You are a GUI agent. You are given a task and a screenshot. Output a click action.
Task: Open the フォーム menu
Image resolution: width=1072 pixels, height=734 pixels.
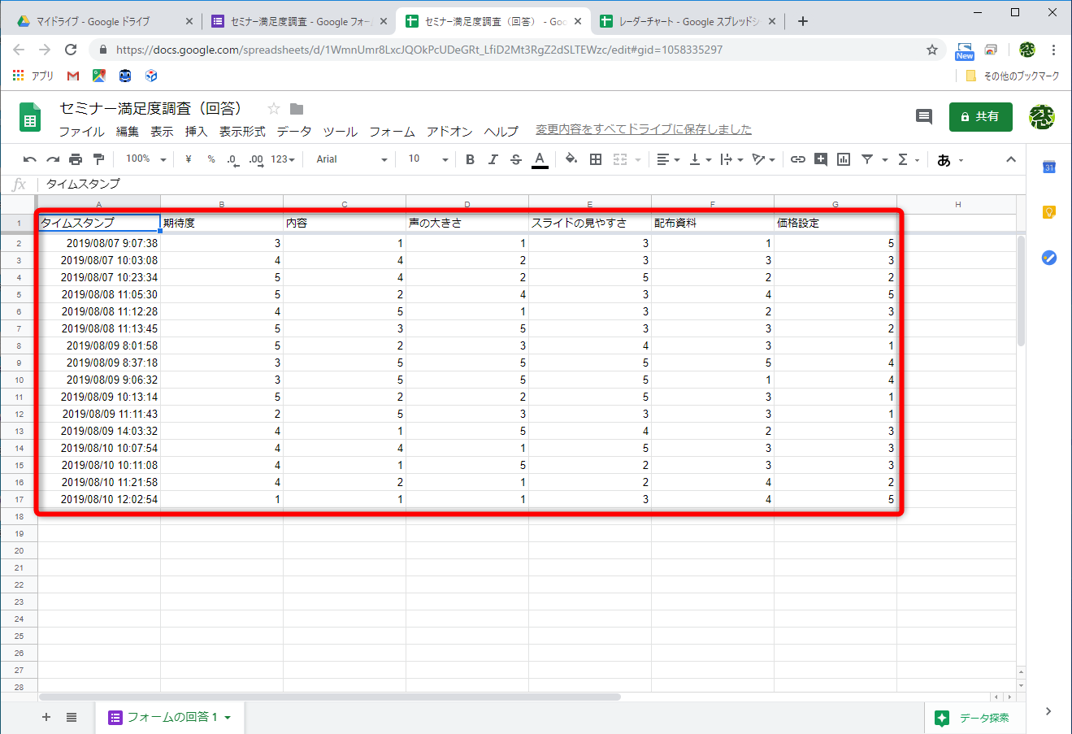pyautogui.click(x=393, y=132)
